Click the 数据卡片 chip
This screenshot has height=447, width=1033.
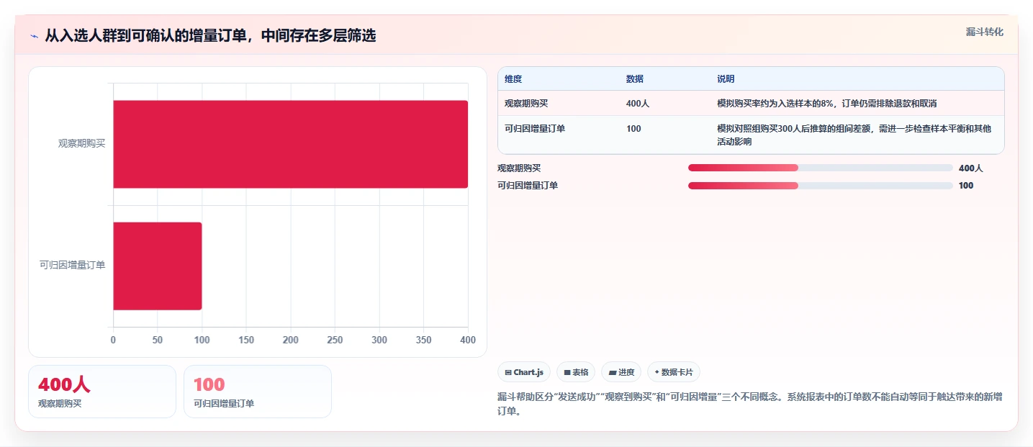[674, 372]
